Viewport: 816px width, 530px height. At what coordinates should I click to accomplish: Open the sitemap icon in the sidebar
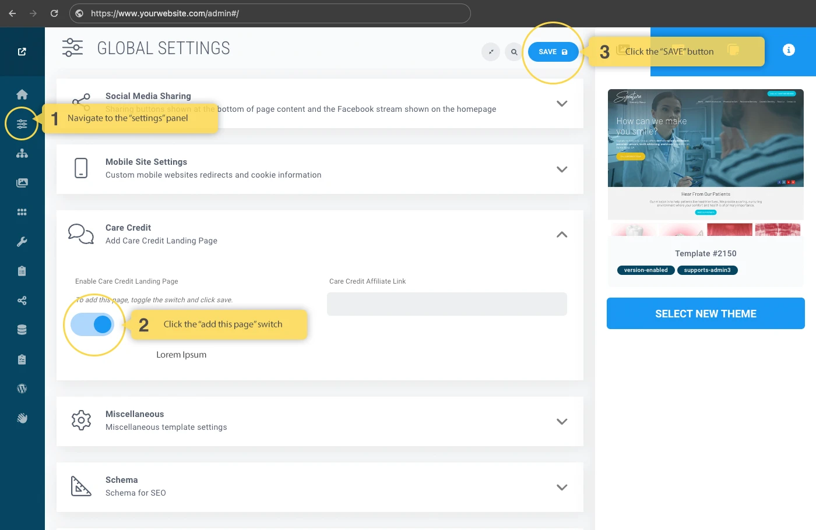click(x=22, y=154)
